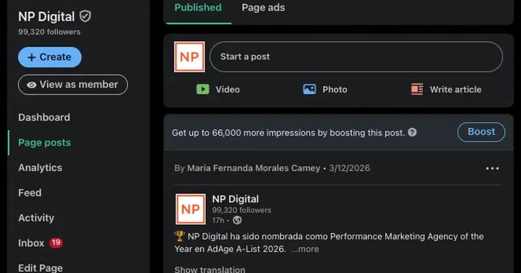Screen dimensions: 521x273
Task: Navigate to Analytics in the sidebar
Action: [40, 167]
